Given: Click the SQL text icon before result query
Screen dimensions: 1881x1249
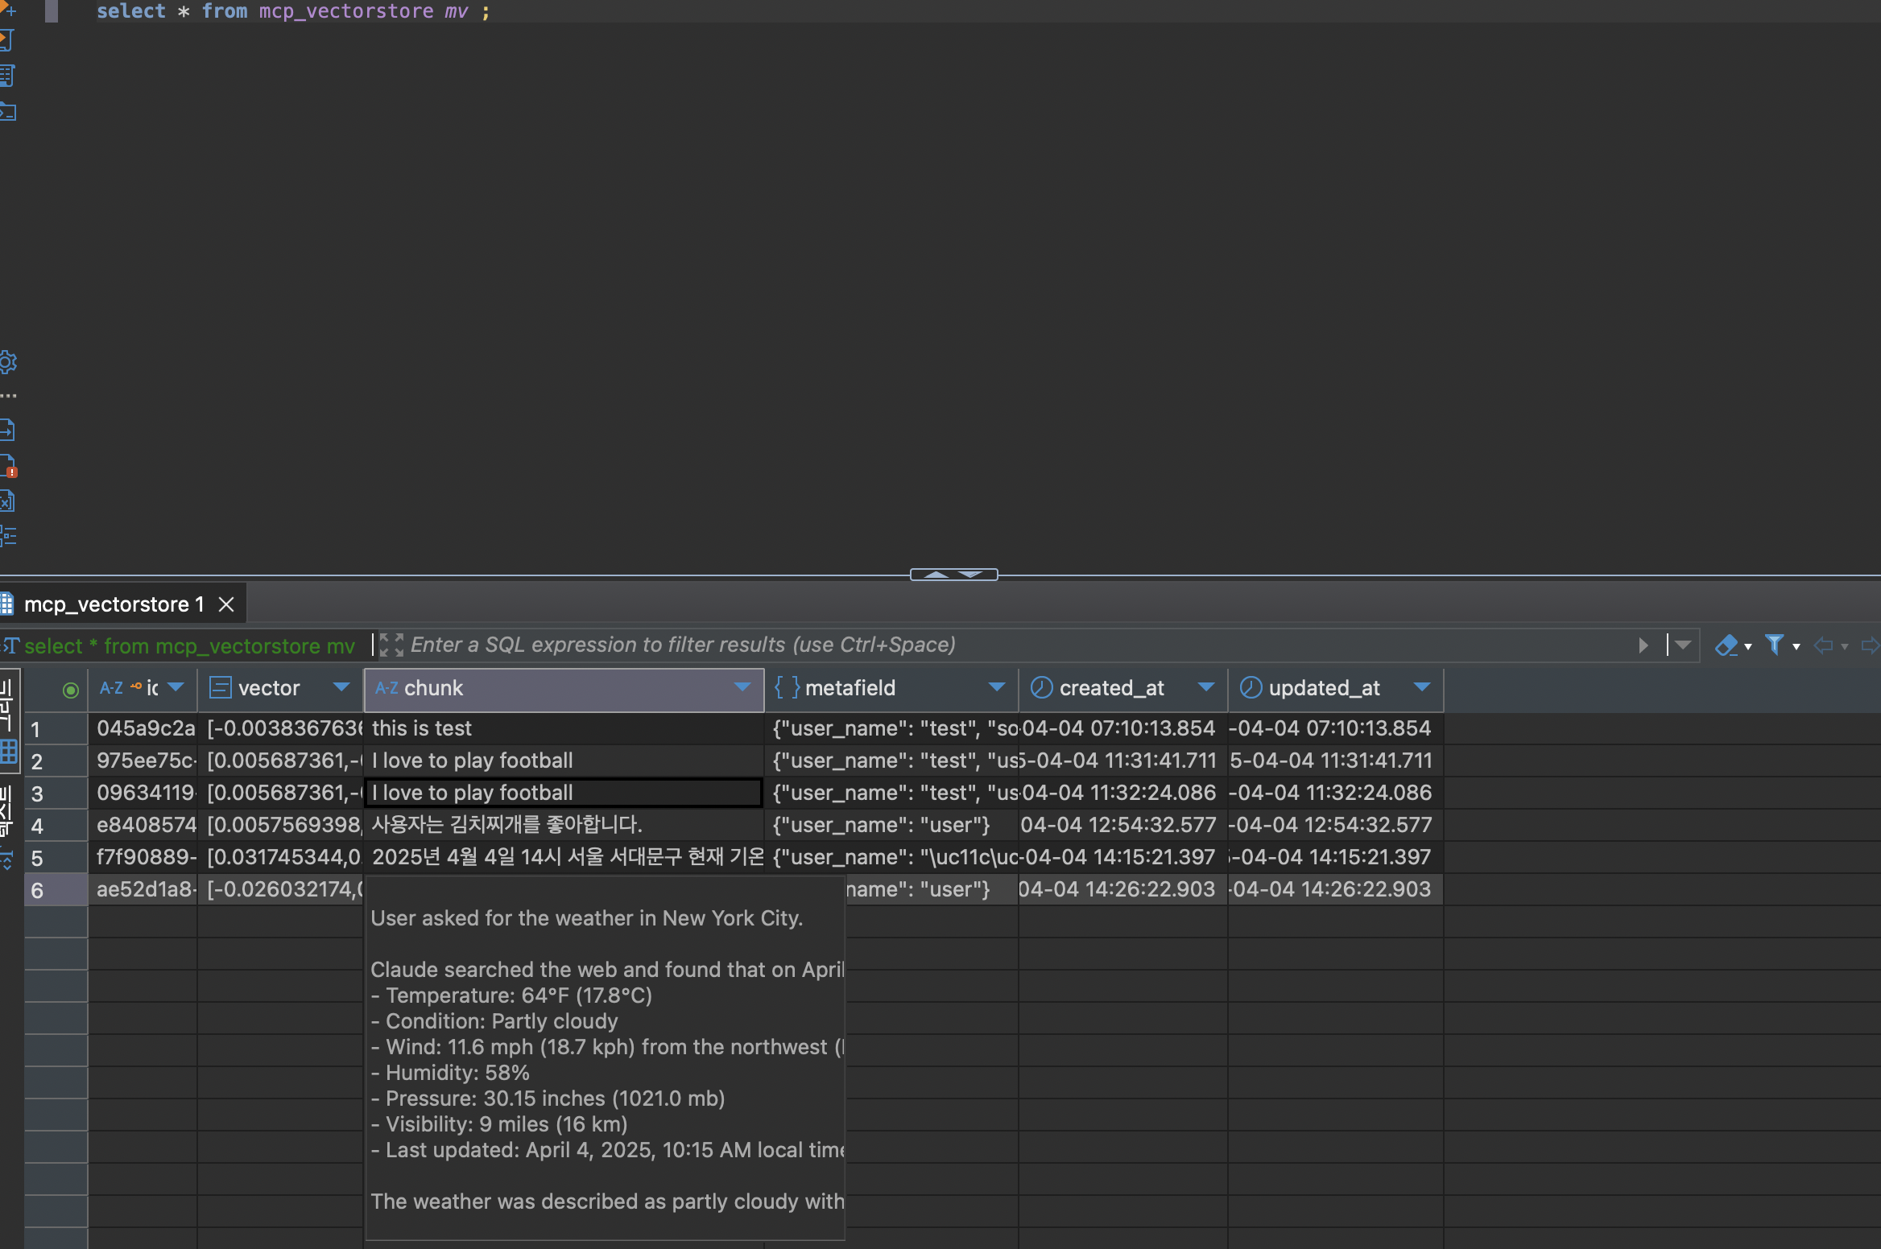Looking at the screenshot, I should [x=10, y=645].
